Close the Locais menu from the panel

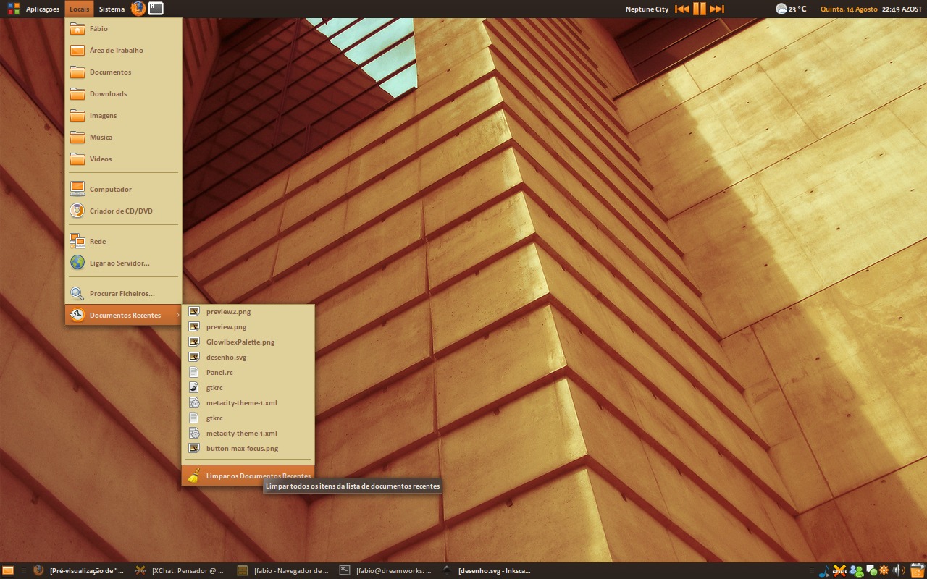point(80,9)
